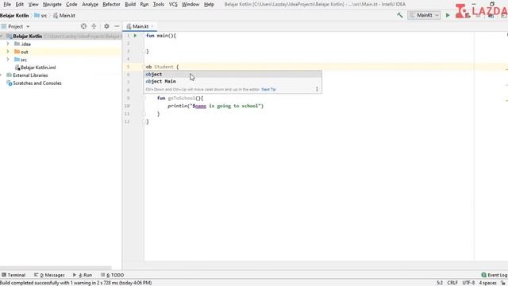Click the Build Project hammer icon

400,15
